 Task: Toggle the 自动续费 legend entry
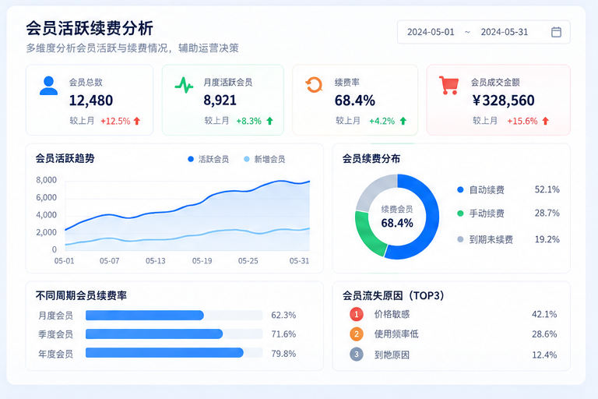pyautogui.click(x=481, y=190)
